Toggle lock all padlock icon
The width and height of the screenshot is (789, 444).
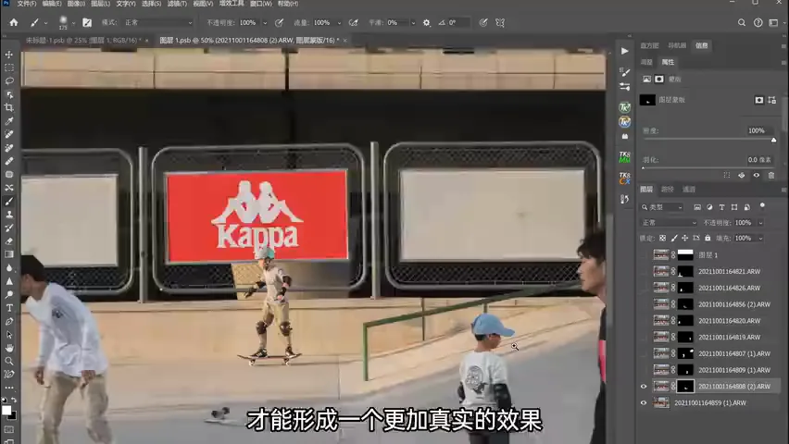708,238
